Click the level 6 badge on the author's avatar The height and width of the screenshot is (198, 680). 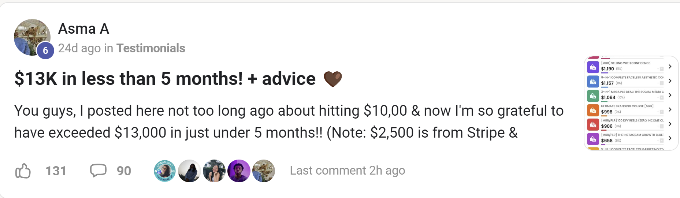click(45, 51)
